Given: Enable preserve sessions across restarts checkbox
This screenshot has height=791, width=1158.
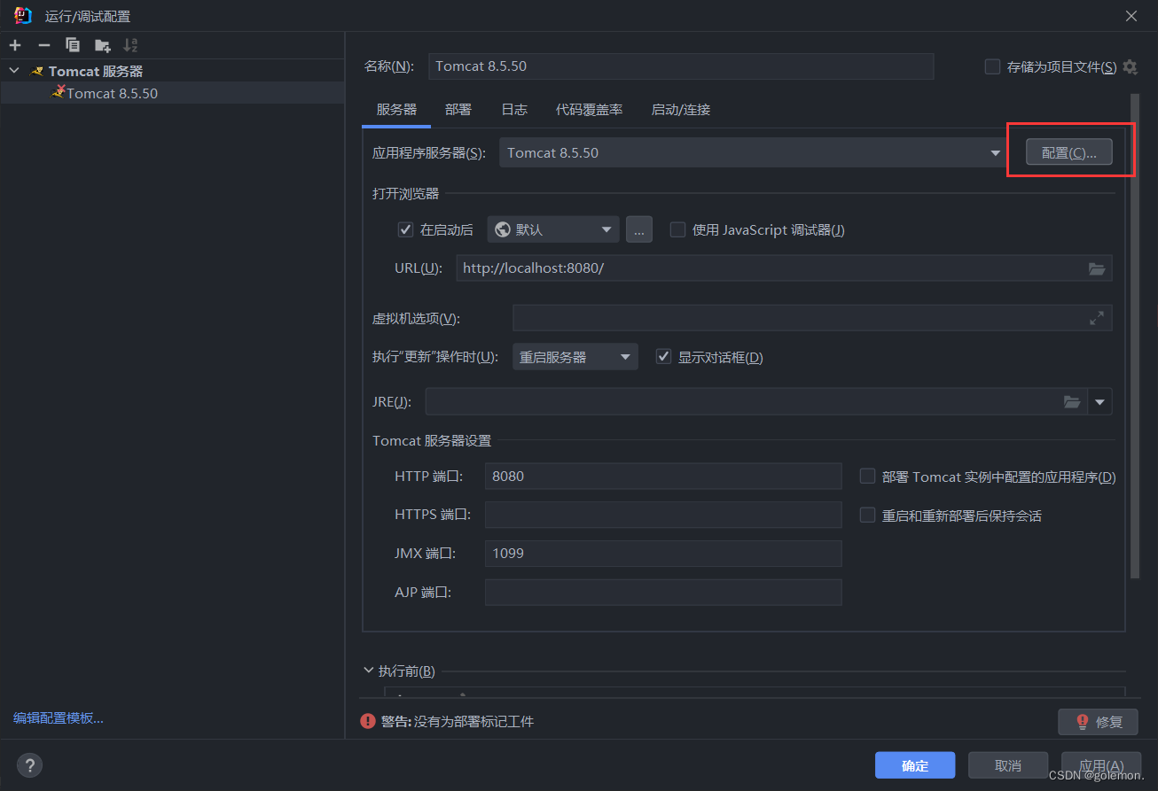Looking at the screenshot, I should point(868,515).
